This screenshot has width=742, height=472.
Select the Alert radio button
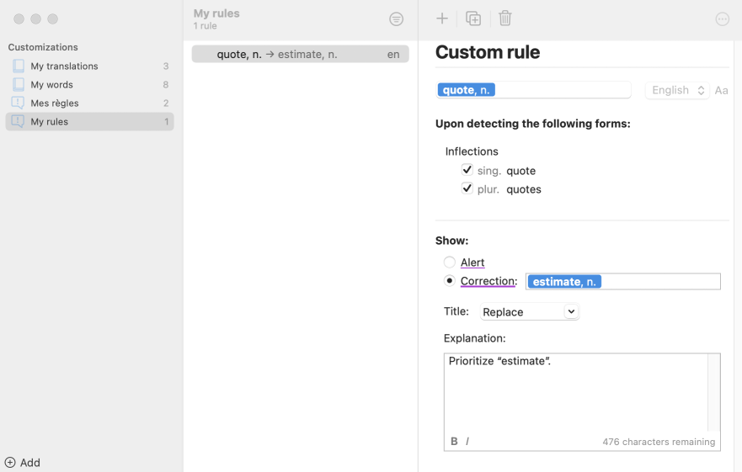click(450, 262)
